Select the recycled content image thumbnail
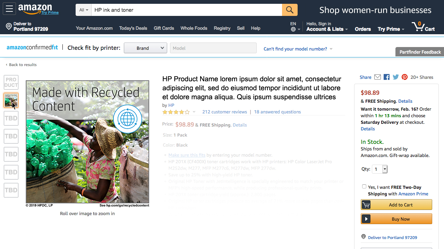The height and width of the screenshot is (249, 444). [11, 100]
